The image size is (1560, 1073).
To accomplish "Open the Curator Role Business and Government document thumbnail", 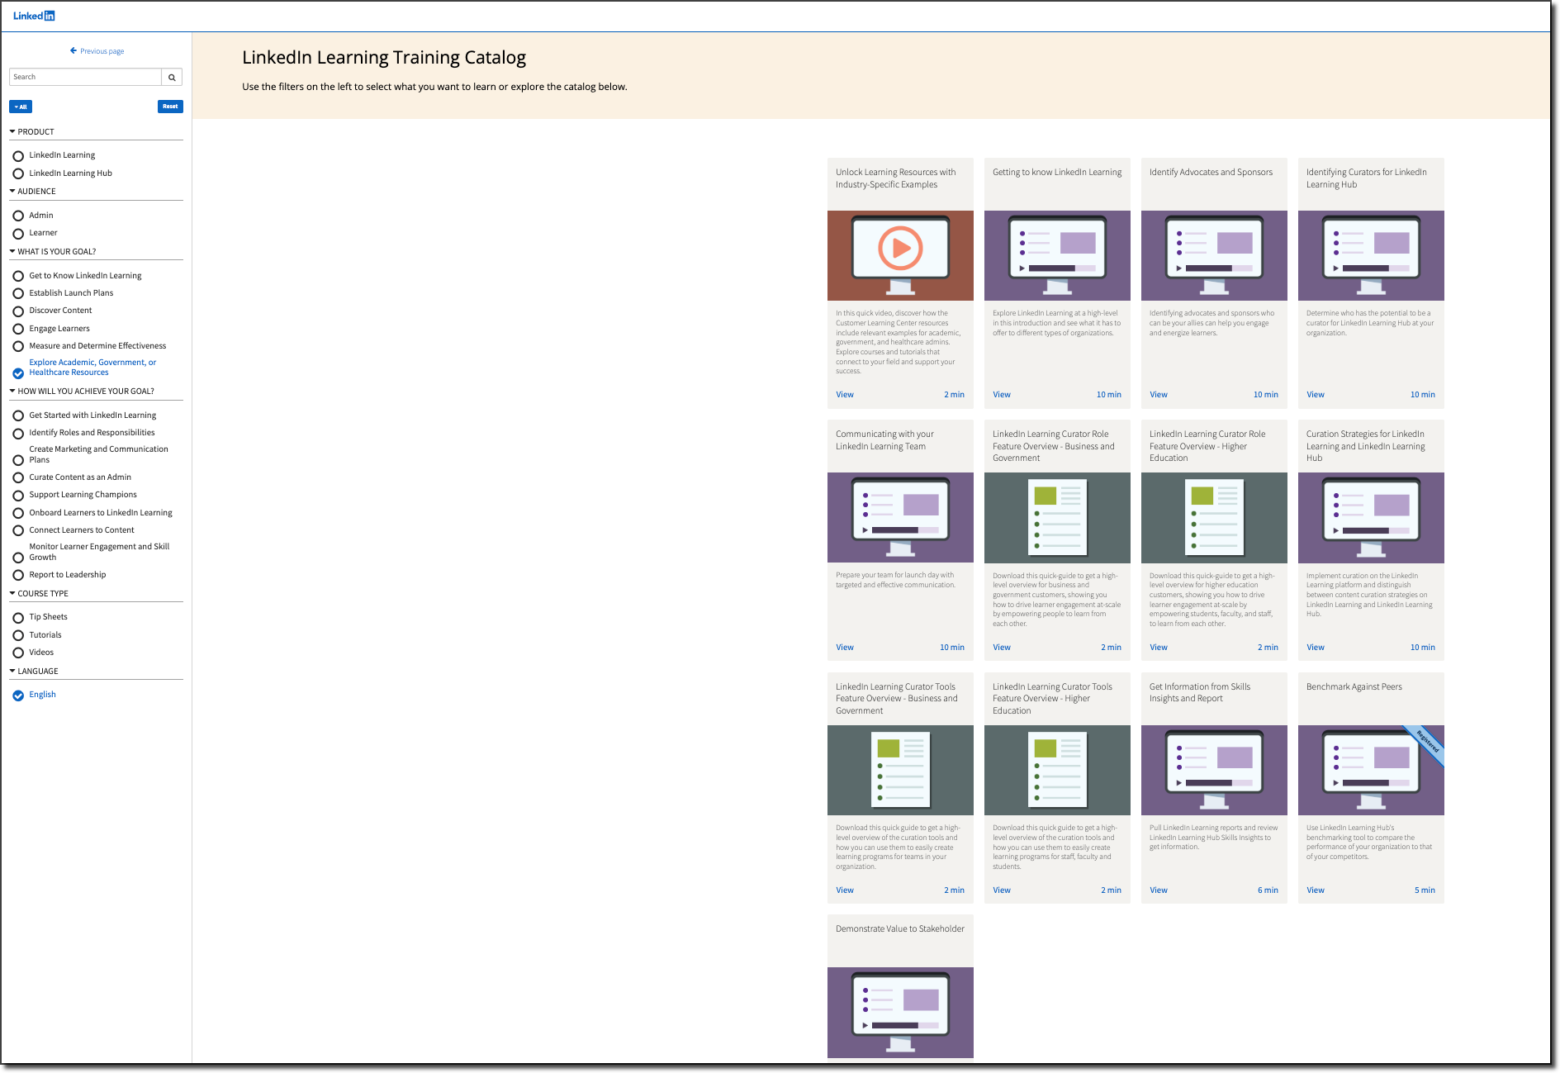I will 1057,517.
